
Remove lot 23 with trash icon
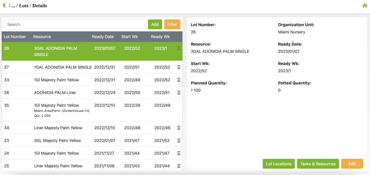[x=179, y=140]
